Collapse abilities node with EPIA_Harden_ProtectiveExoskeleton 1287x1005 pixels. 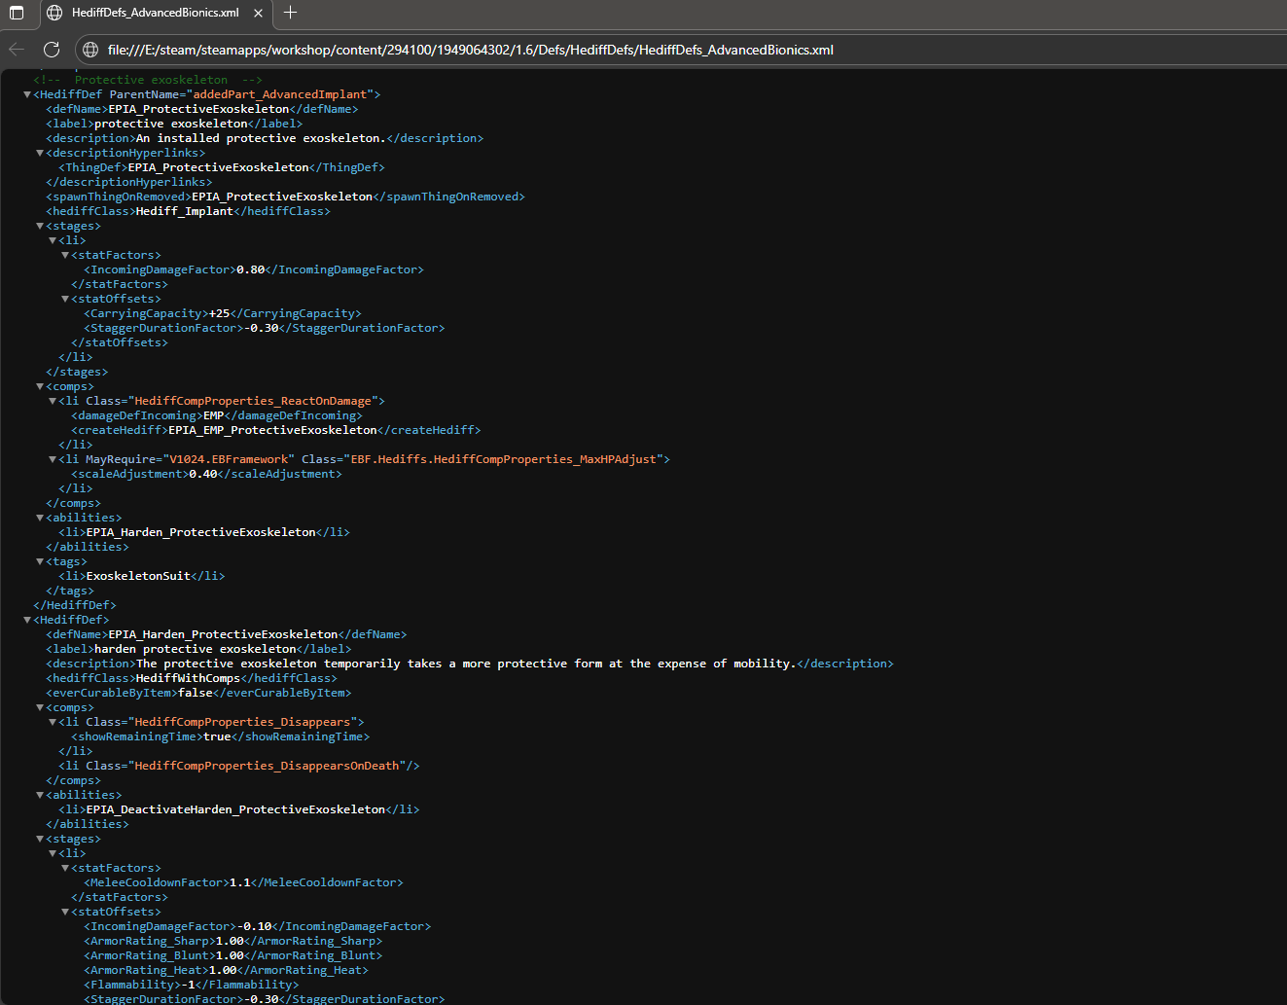point(40,518)
